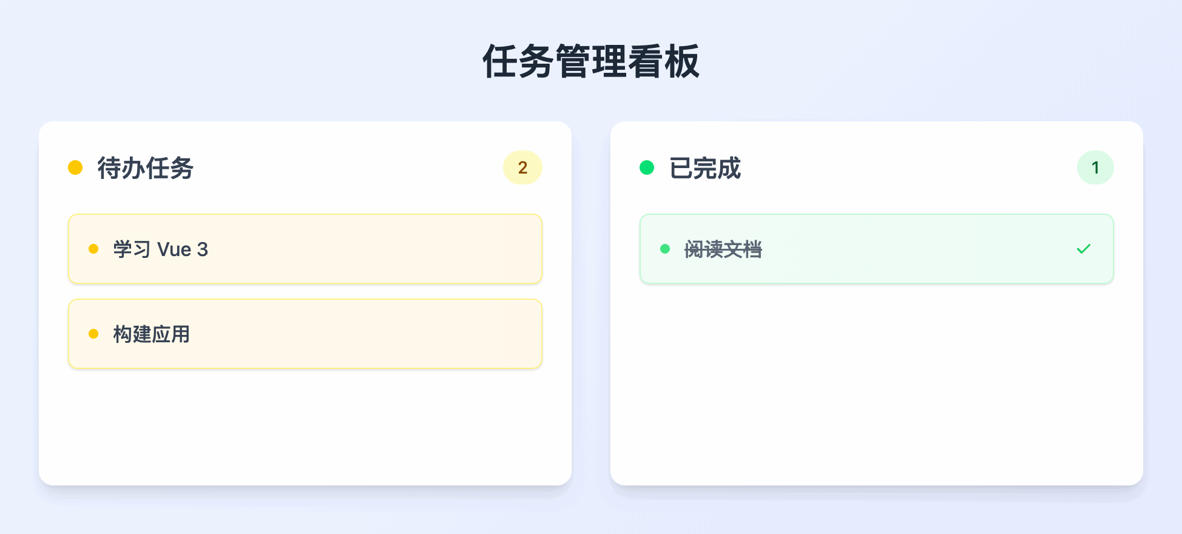The width and height of the screenshot is (1182, 534).
Task: Click the yellow count badge showing 2
Action: [x=522, y=167]
